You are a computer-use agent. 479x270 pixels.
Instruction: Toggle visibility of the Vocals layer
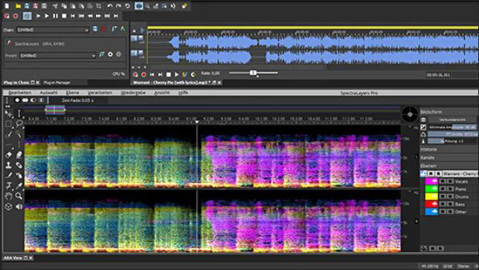(443, 181)
